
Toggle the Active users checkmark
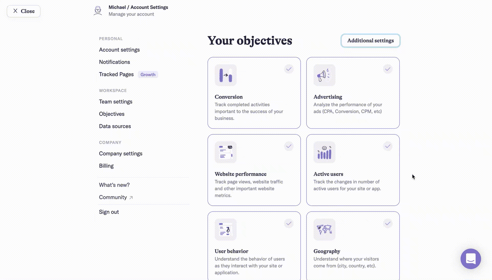pyautogui.click(x=388, y=146)
